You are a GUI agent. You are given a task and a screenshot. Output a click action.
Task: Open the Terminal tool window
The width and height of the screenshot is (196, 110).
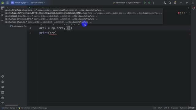click(x=2, y=92)
